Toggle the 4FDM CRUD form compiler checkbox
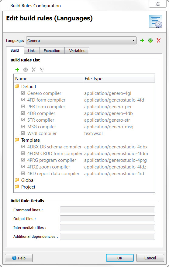The image size is (169, 267). click(x=23, y=153)
